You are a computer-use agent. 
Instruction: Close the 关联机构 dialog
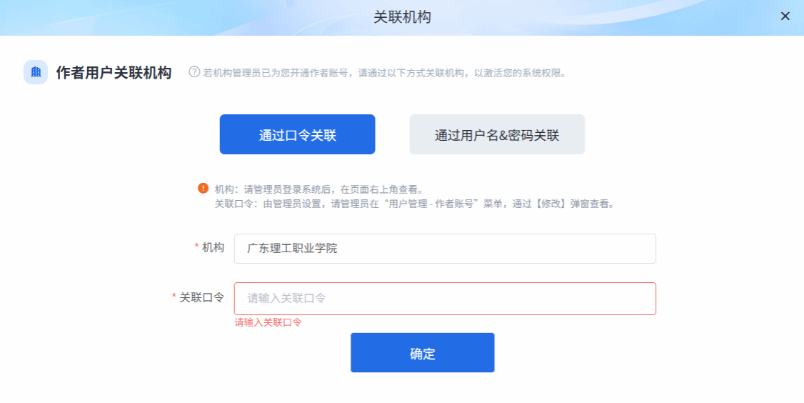coord(785,16)
